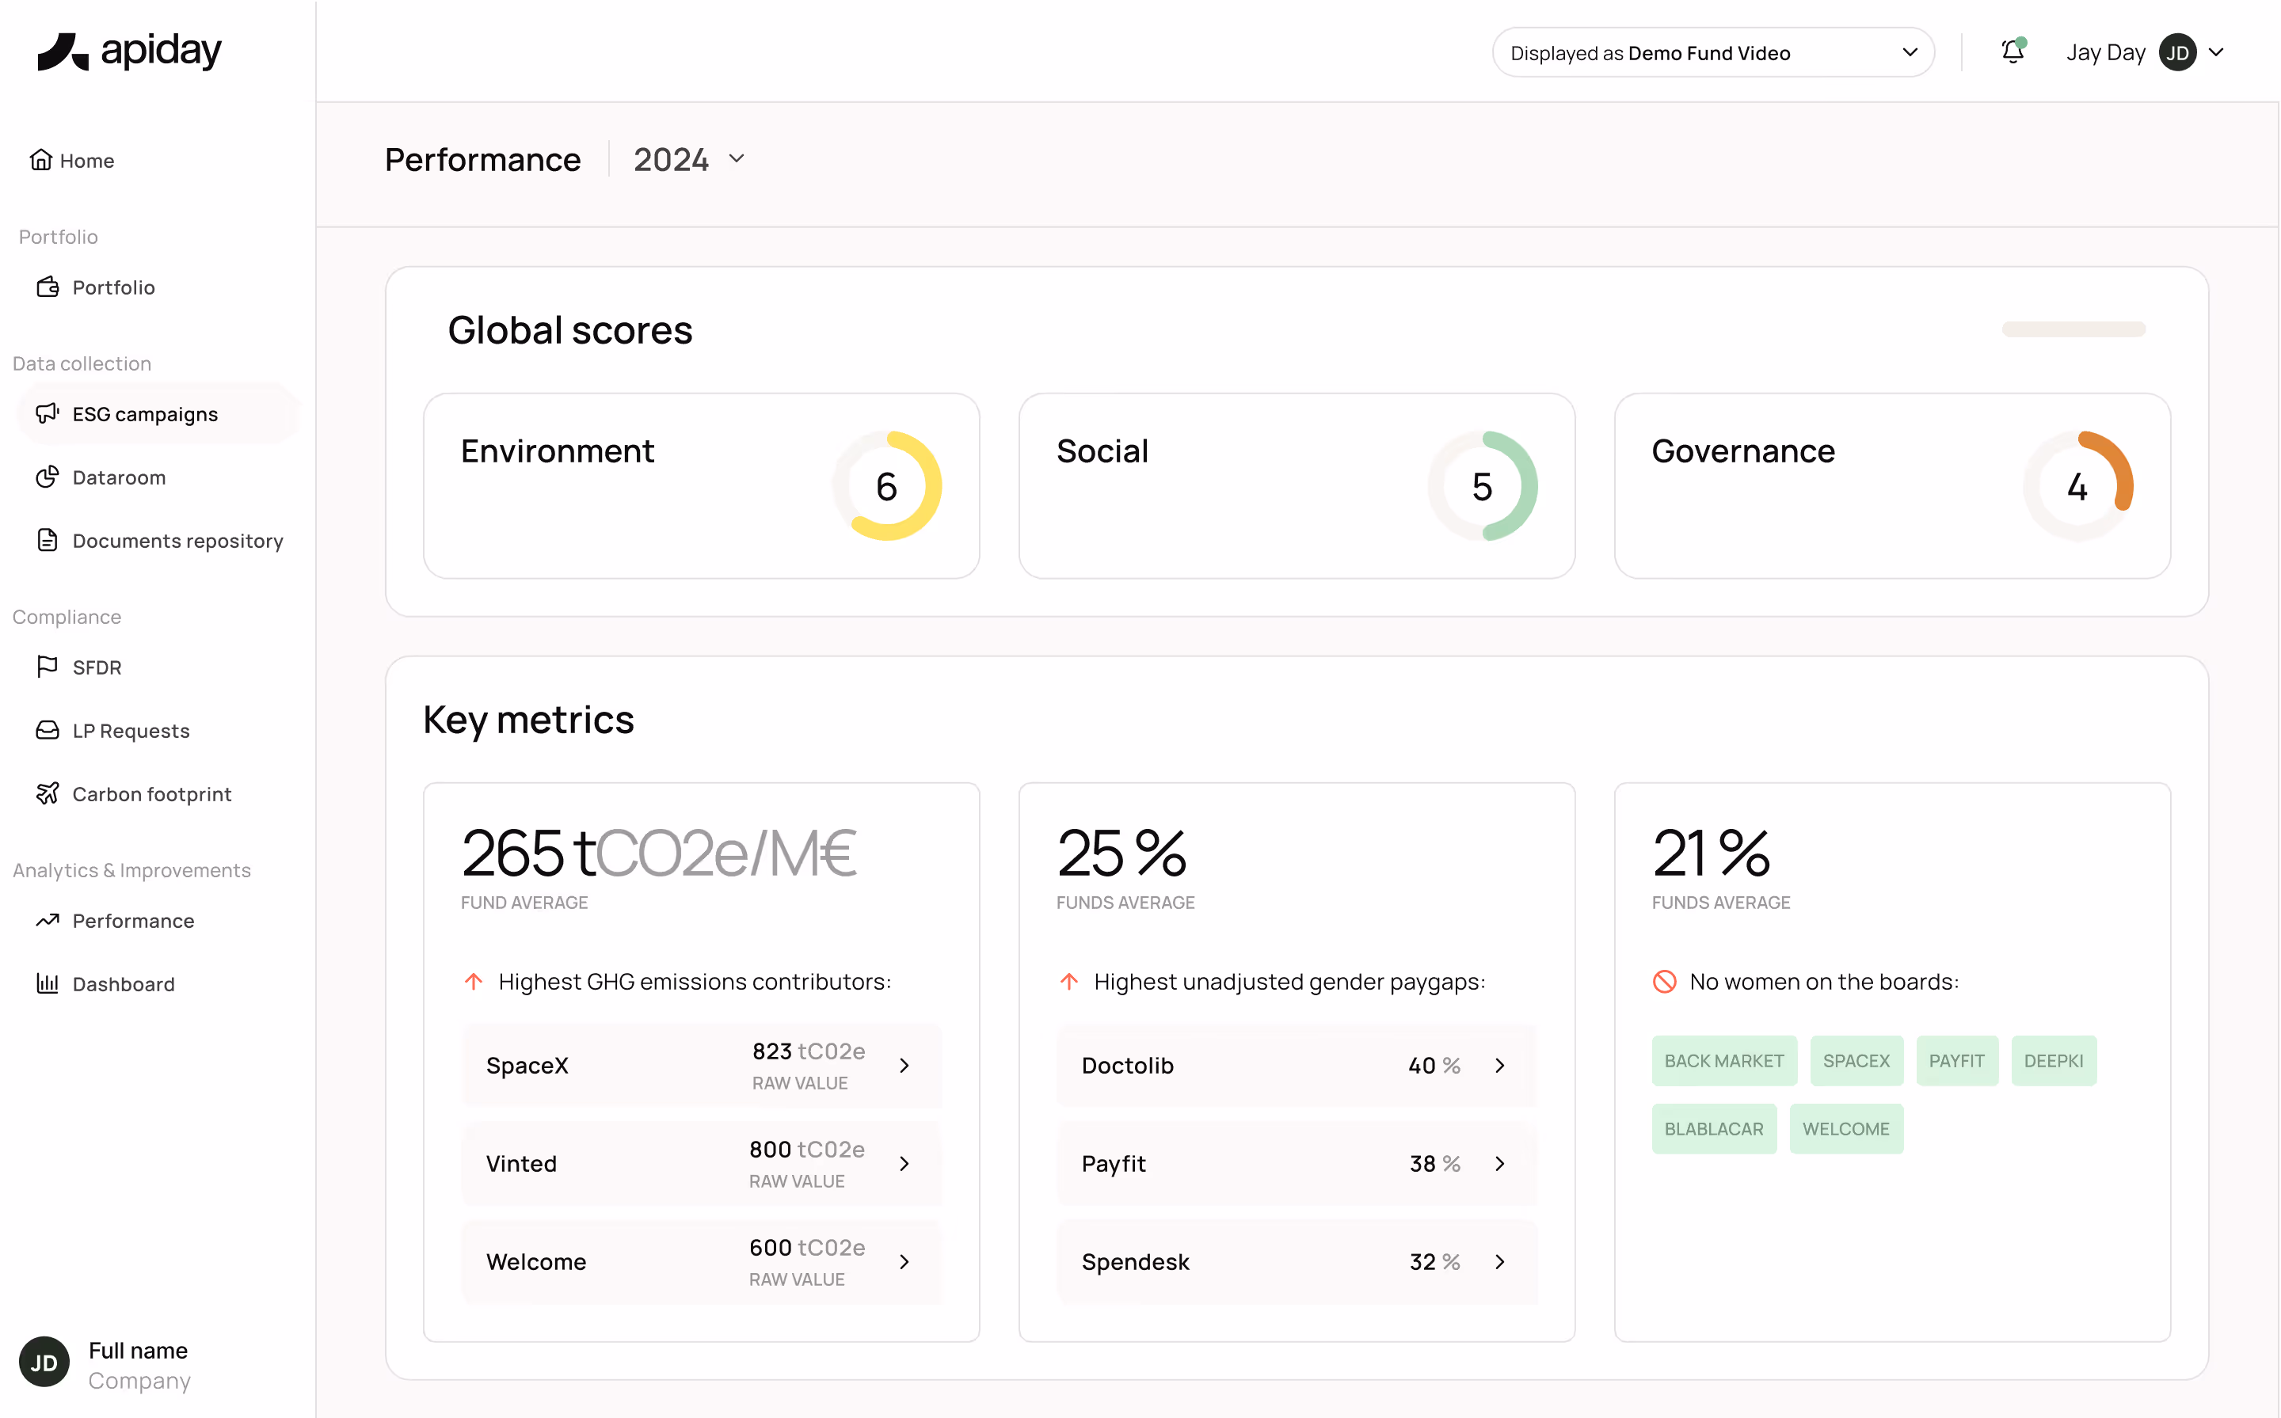Click the ESG campaigns megaphone icon
2281x1418 pixels.
(47, 413)
